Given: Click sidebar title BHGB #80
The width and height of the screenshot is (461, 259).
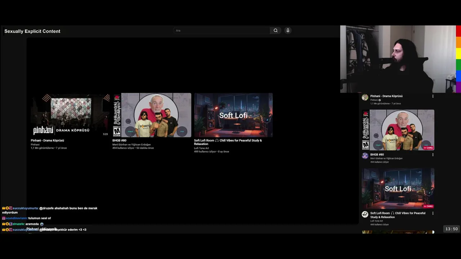Looking at the screenshot, I should click(x=377, y=155).
